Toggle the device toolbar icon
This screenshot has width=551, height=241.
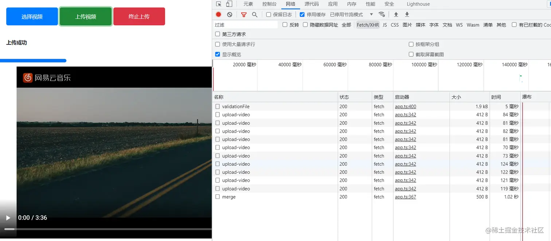point(229,4)
